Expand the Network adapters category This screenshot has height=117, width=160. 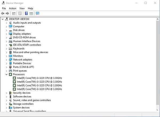click(x=6, y=60)
